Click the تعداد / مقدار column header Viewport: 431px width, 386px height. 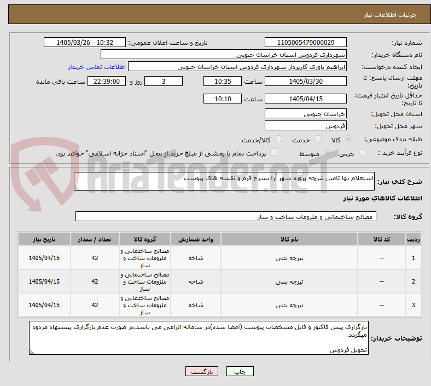click(95, 239)
